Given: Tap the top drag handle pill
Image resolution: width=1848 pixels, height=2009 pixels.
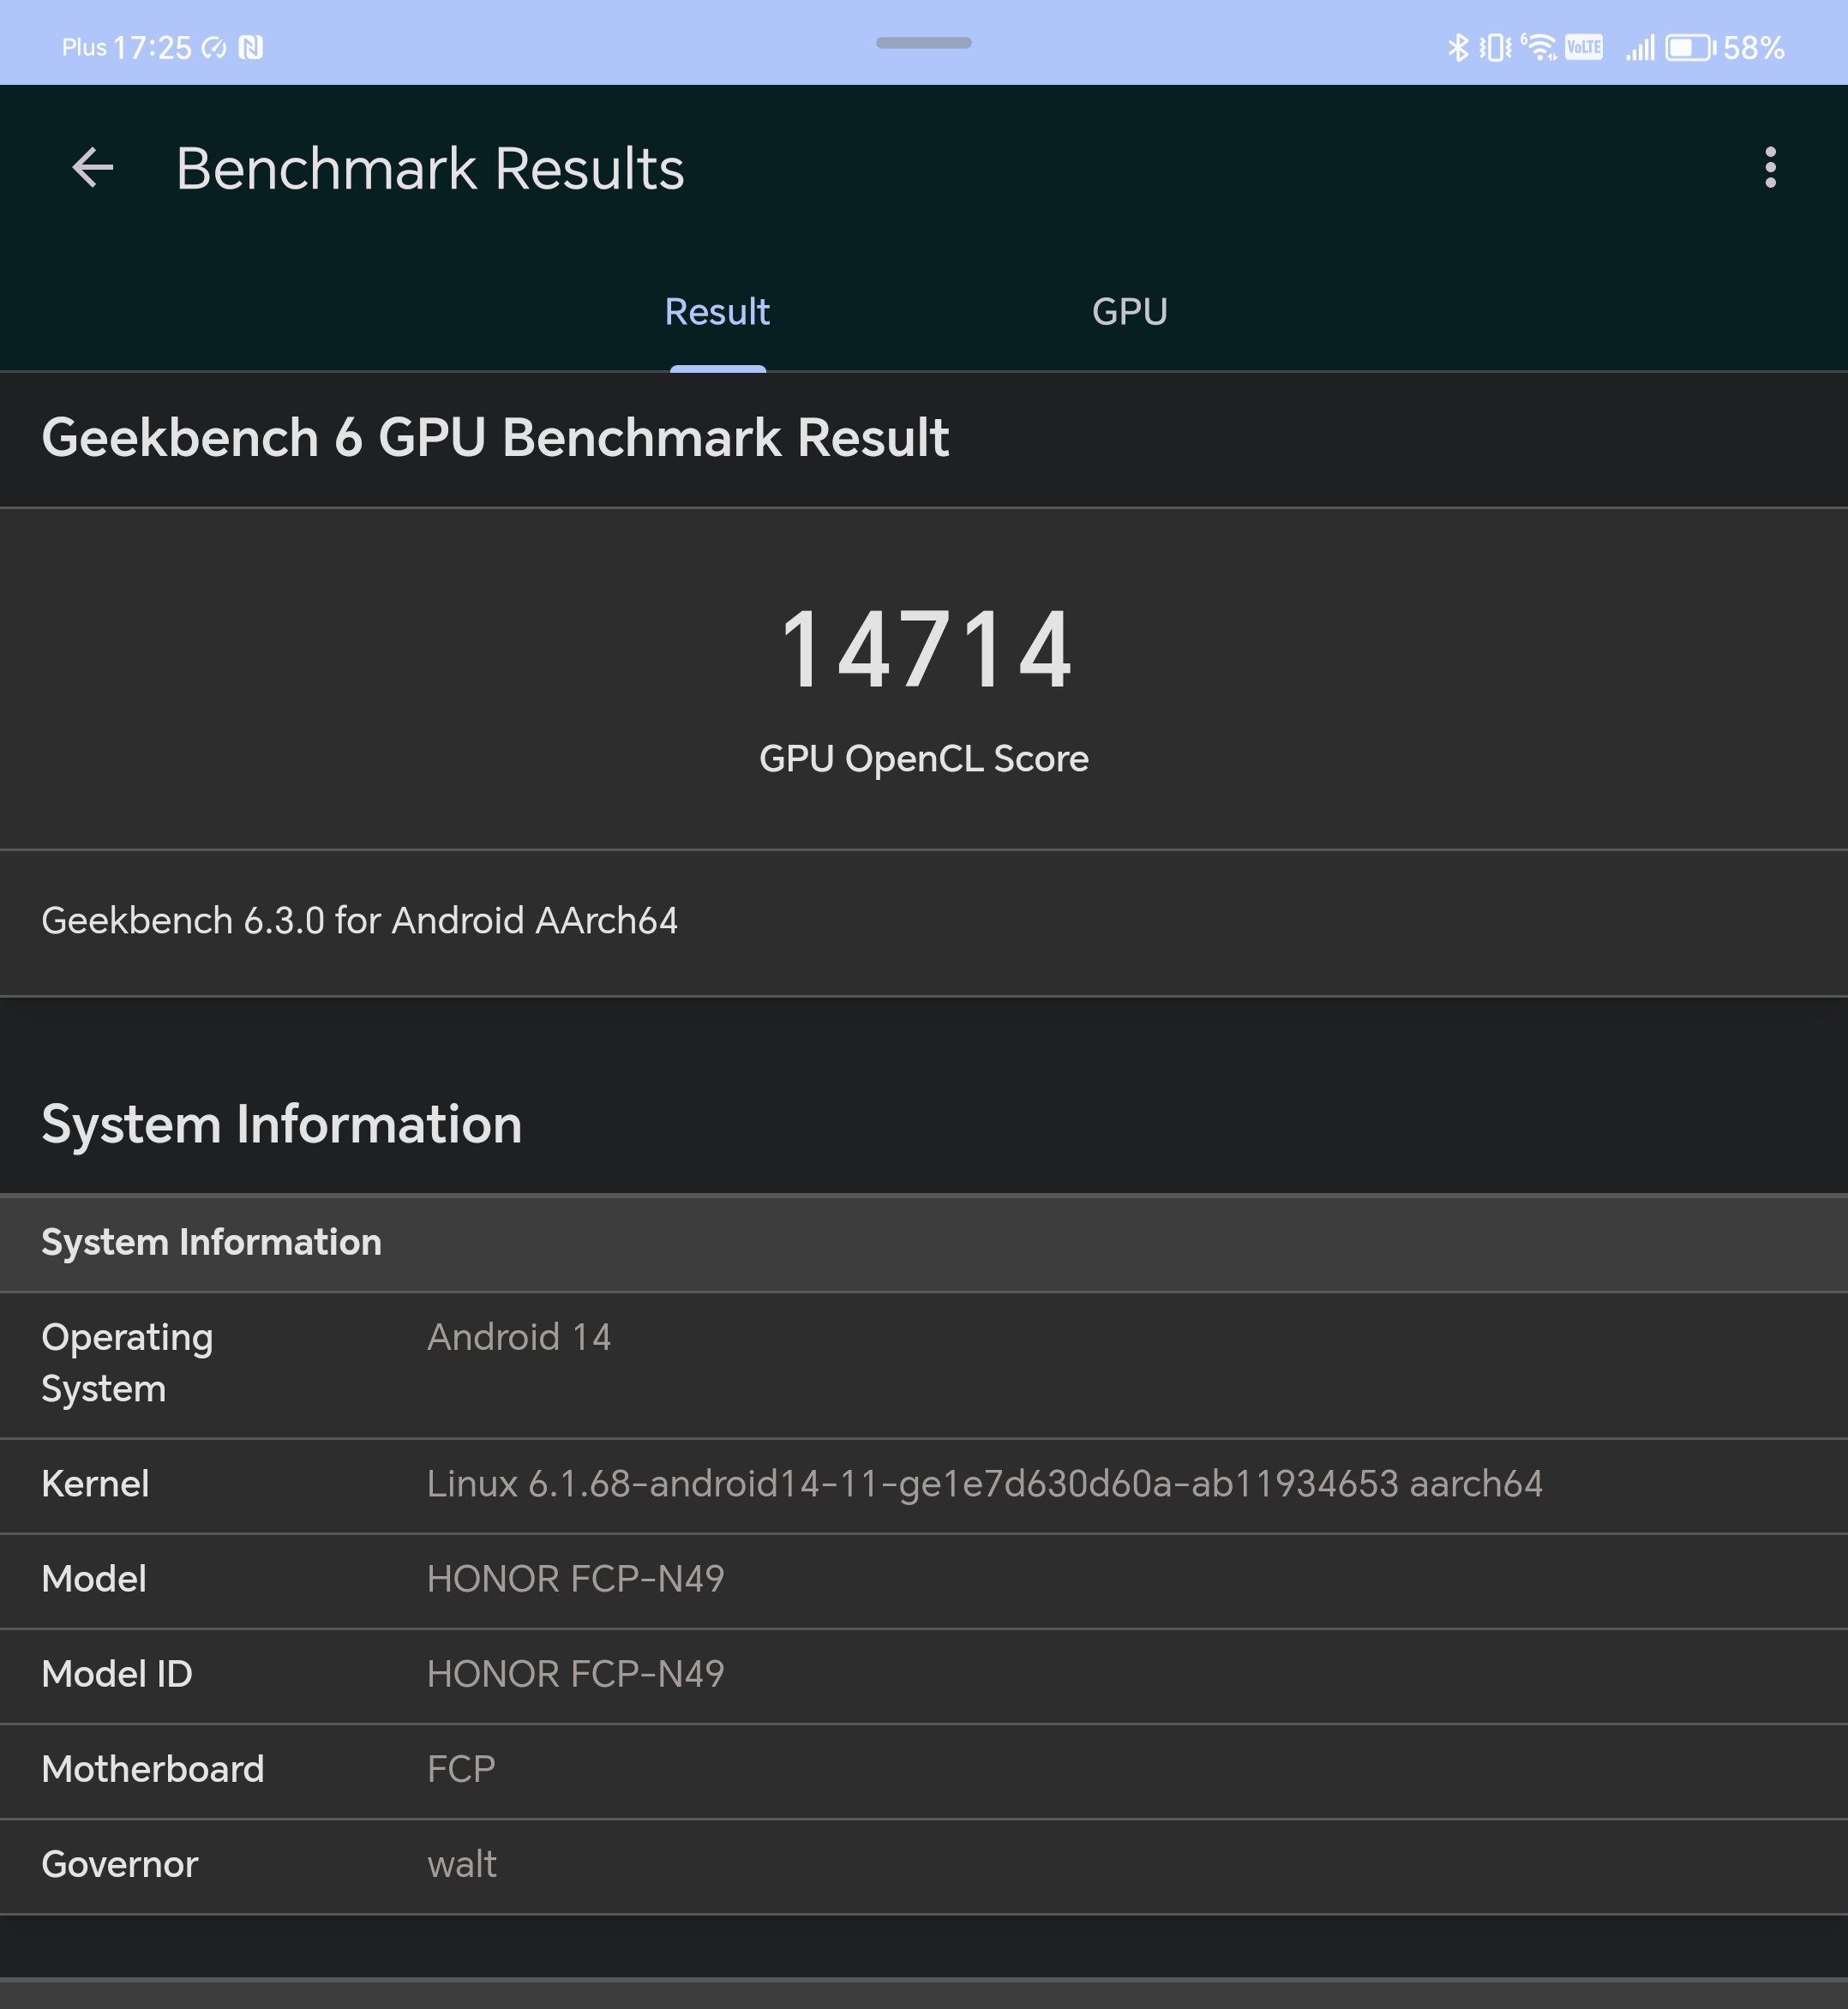Looking at the screenshot, I should [923, 43].
